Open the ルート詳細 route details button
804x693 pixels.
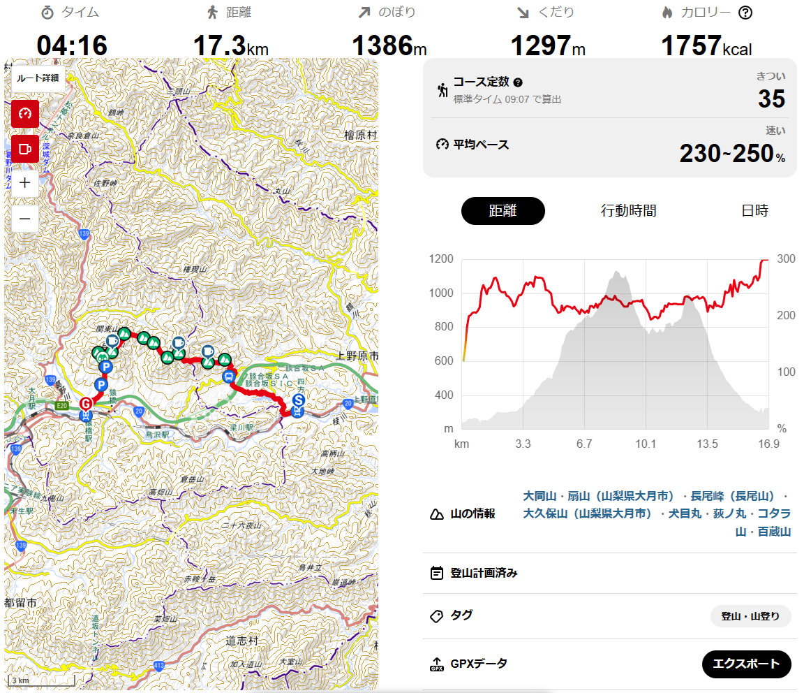(x=38, y=78)
